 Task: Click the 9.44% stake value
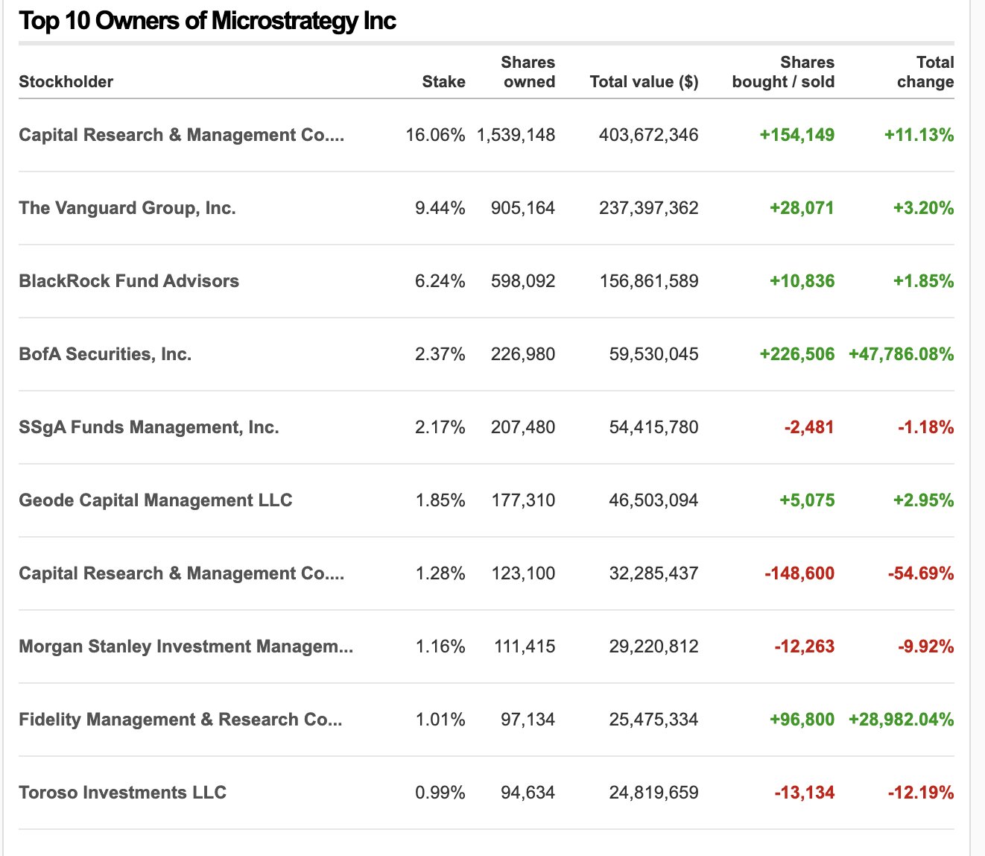pos(440,208)
